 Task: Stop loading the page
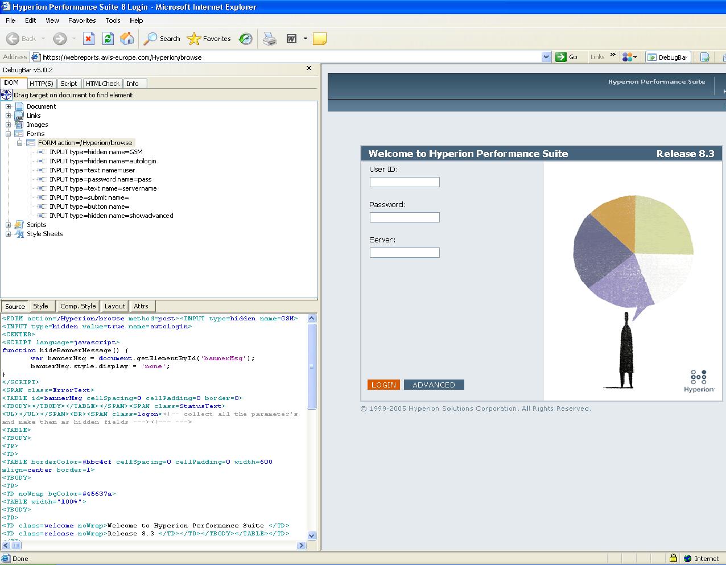[88, 39]
